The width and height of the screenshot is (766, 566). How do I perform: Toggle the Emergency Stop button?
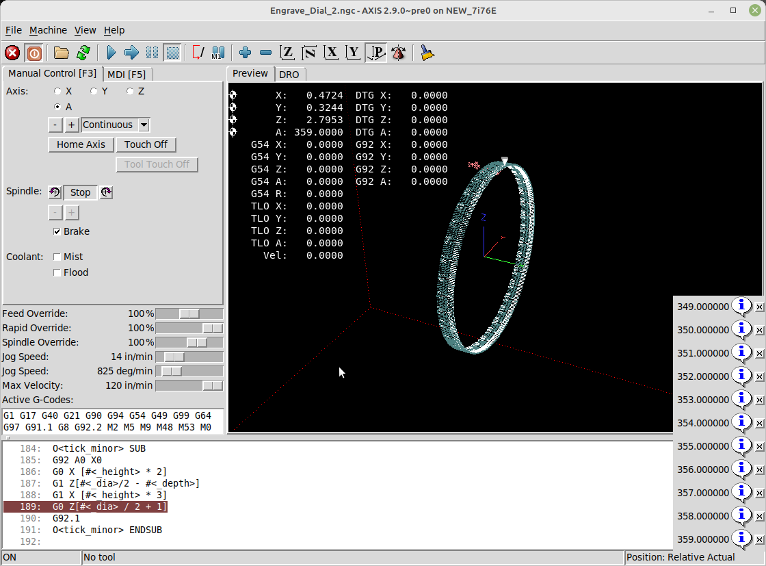[x=12, y=53]
